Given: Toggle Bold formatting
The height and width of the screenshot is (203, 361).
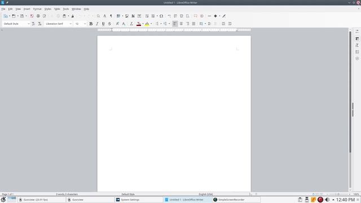Looking at the screenshot, I should tap(91, 24).
